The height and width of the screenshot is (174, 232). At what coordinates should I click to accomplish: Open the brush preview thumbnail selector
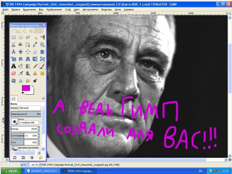[14, 121]
